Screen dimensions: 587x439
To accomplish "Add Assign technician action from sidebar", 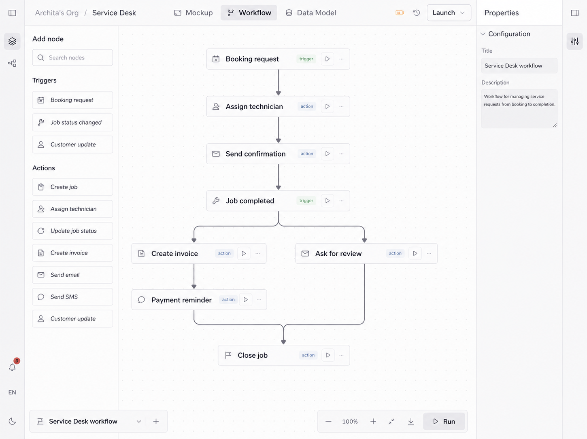I will (x=72, y=209).
